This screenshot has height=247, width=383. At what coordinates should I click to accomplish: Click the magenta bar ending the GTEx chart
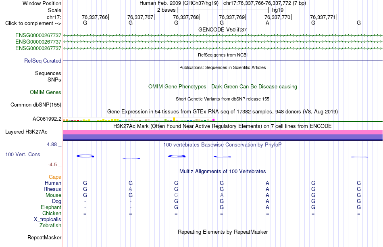[214, 120]
